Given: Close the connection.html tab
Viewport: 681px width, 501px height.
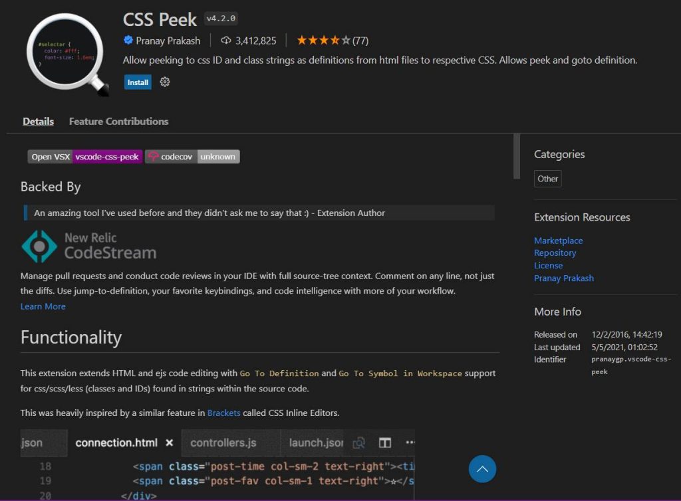Looking at the screenshot, I should (169, 443).
